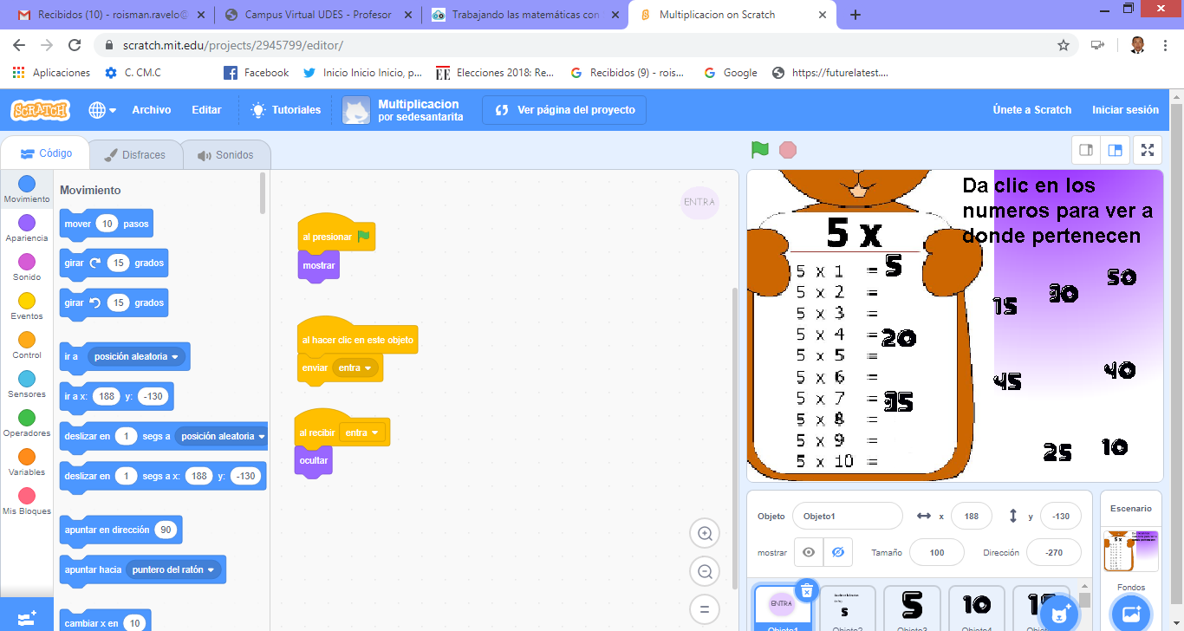Viewport: 1184px width, 631px height.
Task: Enter full screen stage mode
Action: (x=1148, y=150)
